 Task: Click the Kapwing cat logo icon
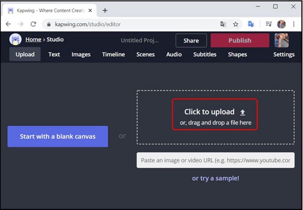click(x=16, y=40)
